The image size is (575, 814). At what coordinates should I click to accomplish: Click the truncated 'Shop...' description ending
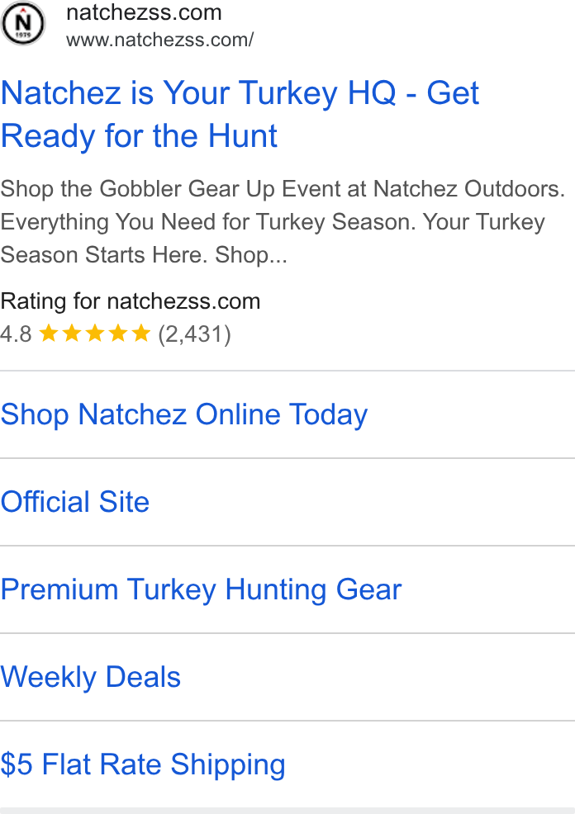251,255
